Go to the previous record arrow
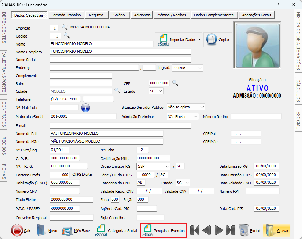 pyautogui.click(x=207, y=230)
